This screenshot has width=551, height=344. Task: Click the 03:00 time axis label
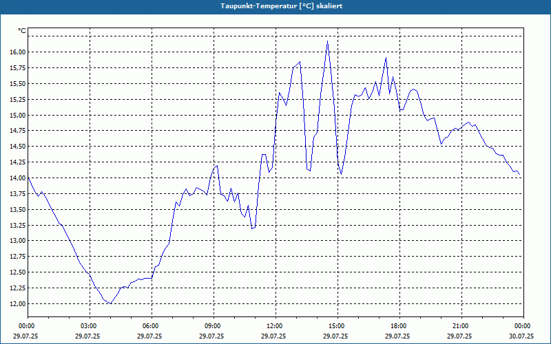(90, 326)
